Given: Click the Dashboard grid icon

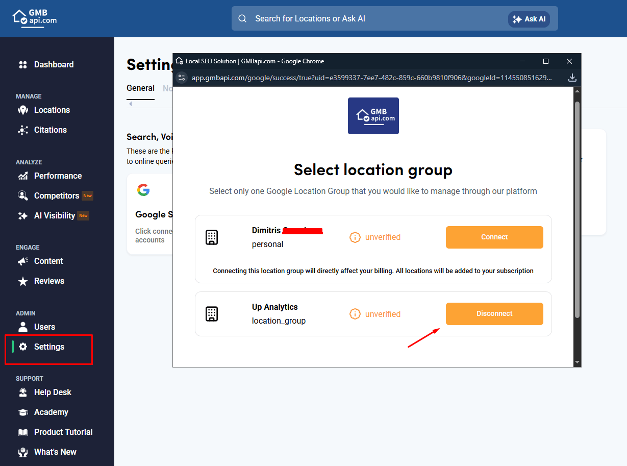Looking at the screenshot, I should [x=23, y=65].
